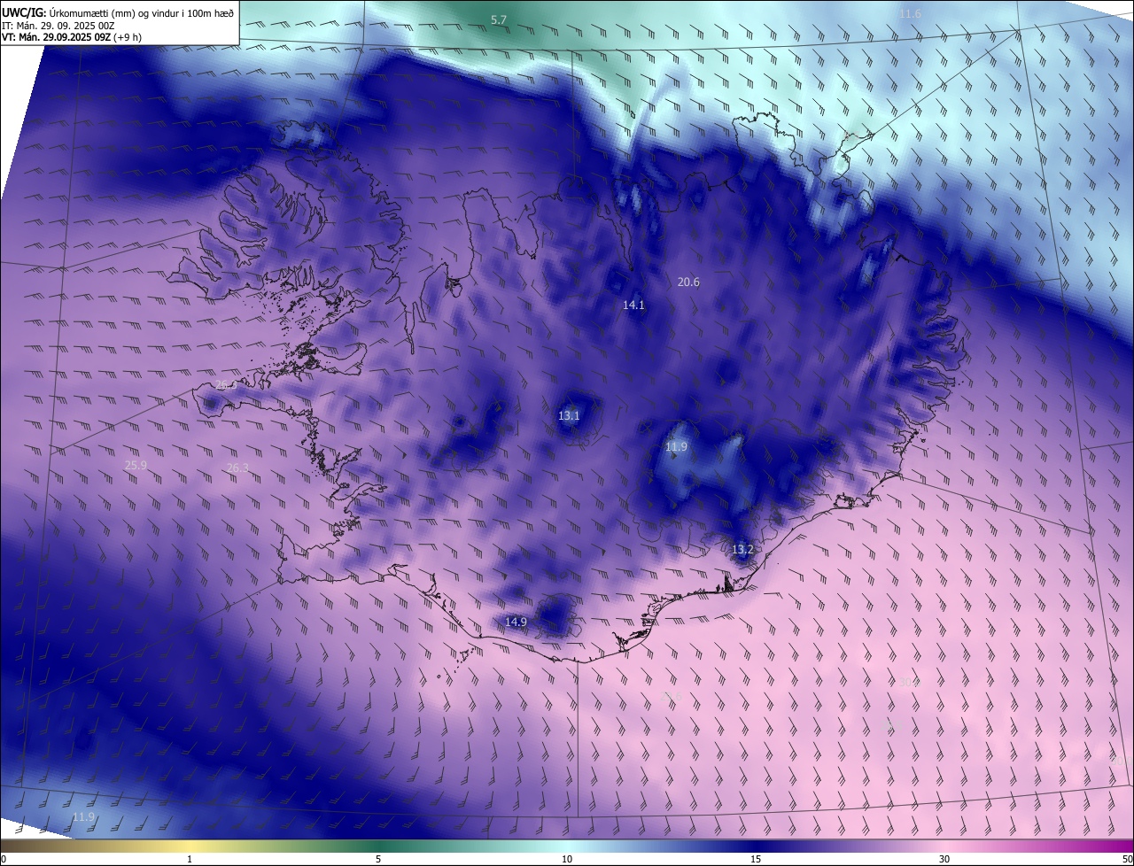Click the colorbar tick label 5

pyautogui.click(x=378, y=859)
